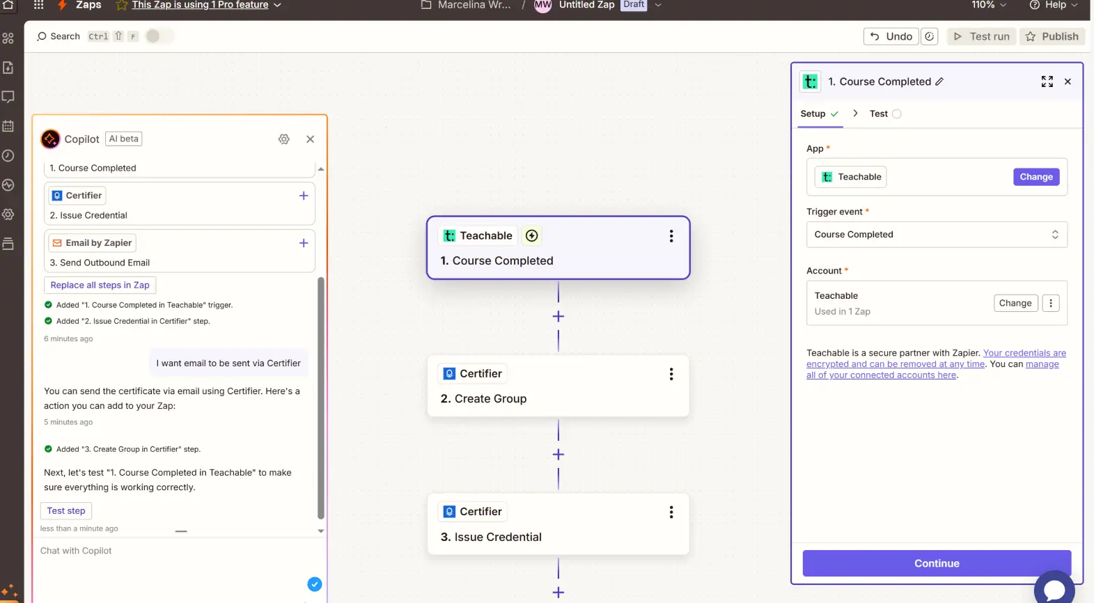Expand the Pro feature notice dropdown
Image resolution: width=1094 pixels, height=603 pixels.
(277, 5)
